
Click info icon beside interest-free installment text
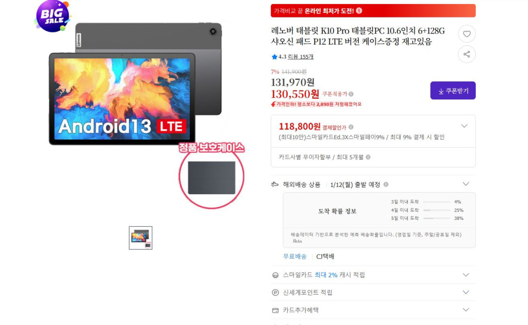368,157
